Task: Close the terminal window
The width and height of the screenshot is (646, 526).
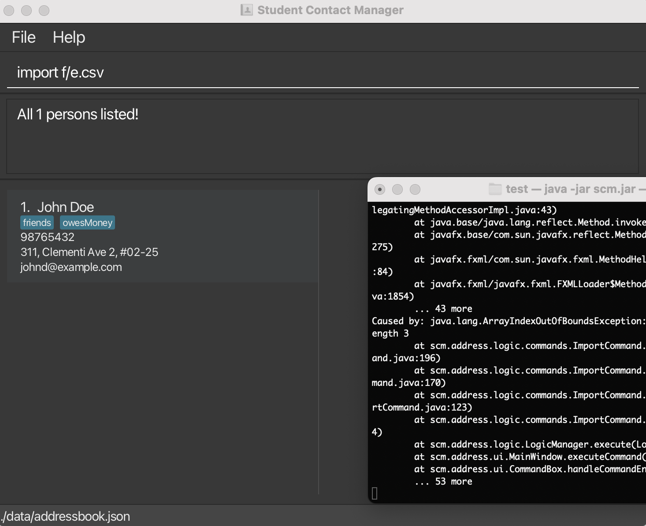Action: pyautogui.click(x=380, y=189)
